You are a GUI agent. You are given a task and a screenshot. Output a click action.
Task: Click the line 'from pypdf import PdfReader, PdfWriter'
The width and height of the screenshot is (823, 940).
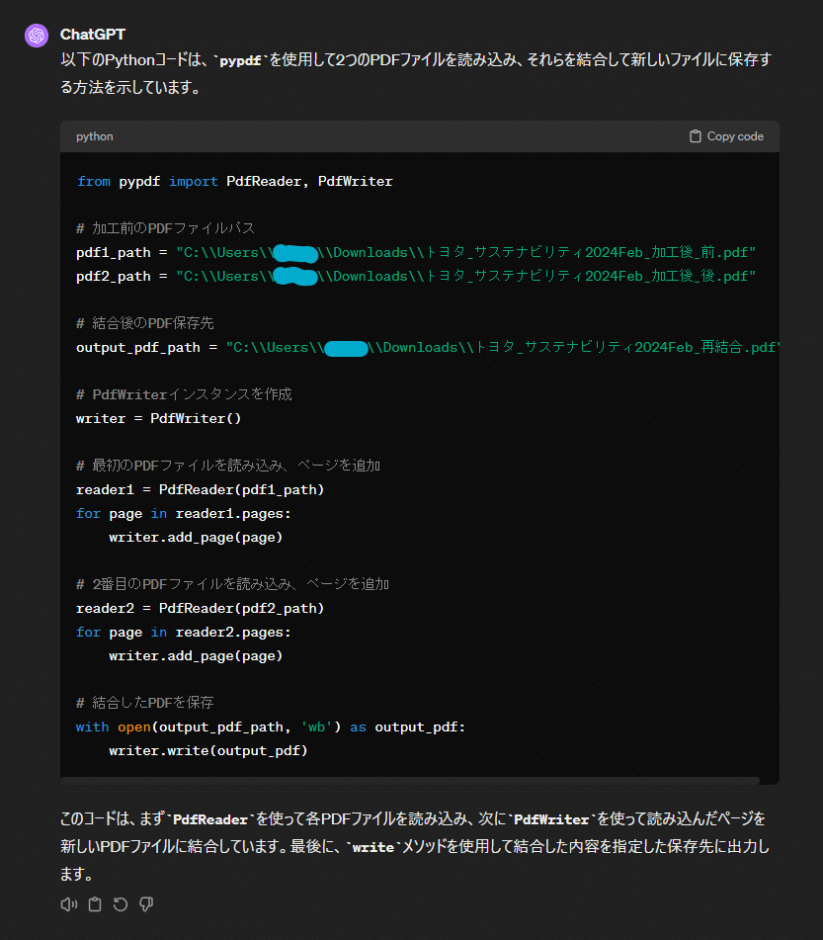[x=234, y=181]
